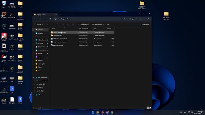Open FACEIT AC desktop shortcut

point(4,15)
